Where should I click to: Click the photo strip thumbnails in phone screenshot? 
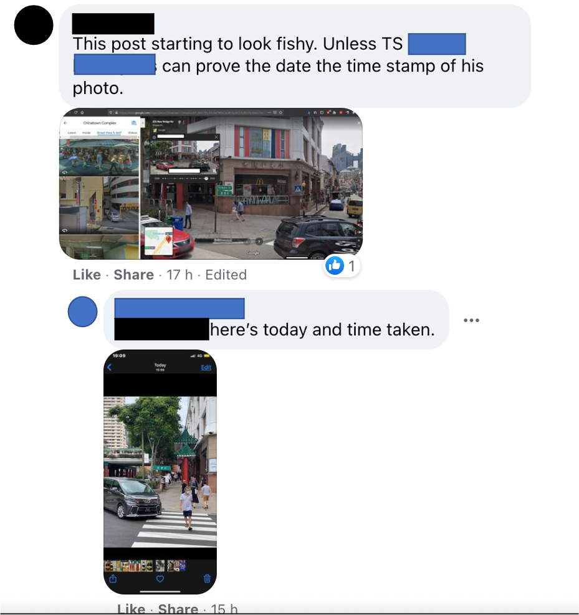145,566
